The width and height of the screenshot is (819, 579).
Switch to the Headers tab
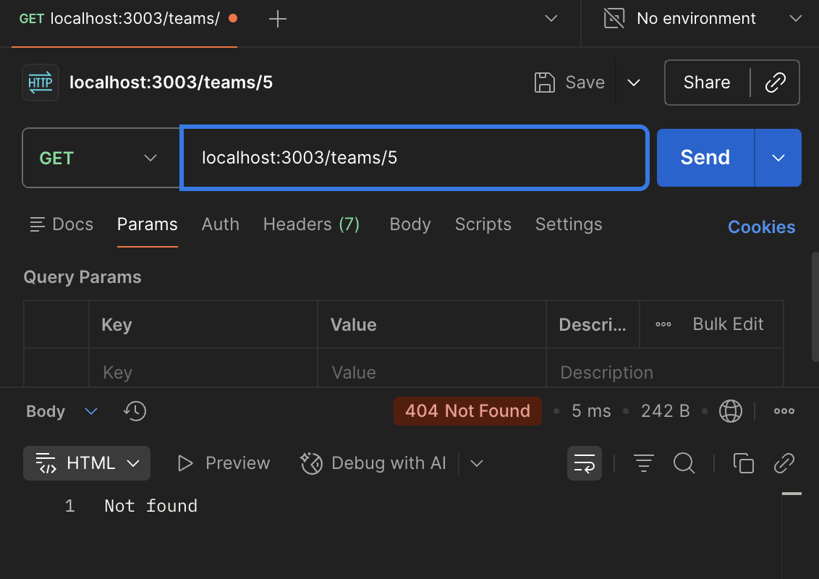[311, 224]
